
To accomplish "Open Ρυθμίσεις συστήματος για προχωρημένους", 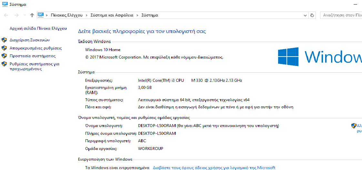I will coord(34,66).
